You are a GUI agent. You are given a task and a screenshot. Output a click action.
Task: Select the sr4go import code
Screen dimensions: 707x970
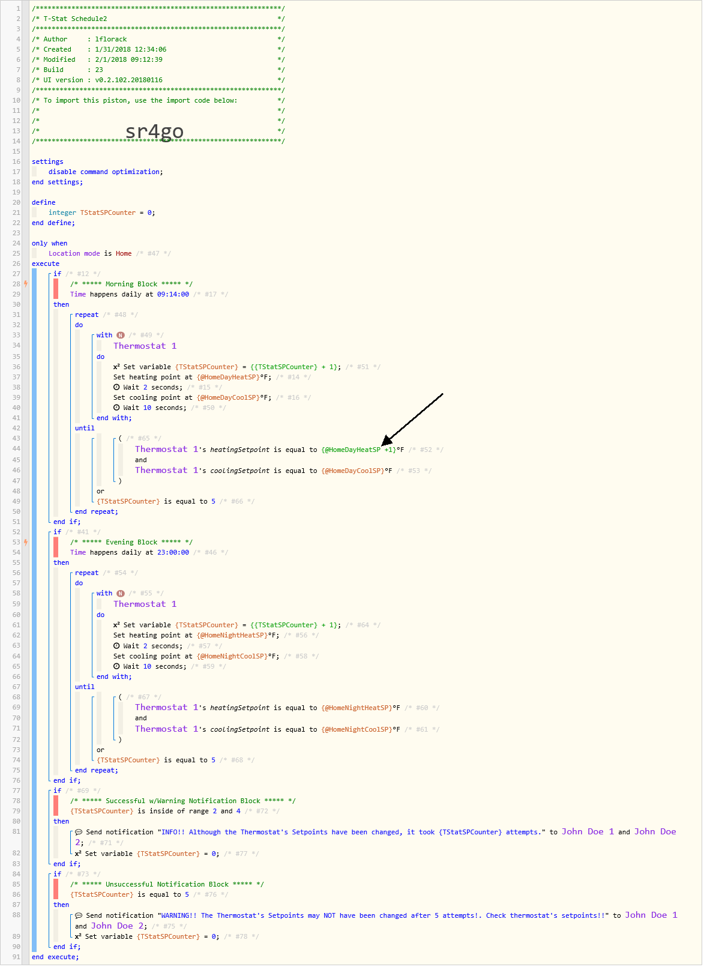pos(154,131)
